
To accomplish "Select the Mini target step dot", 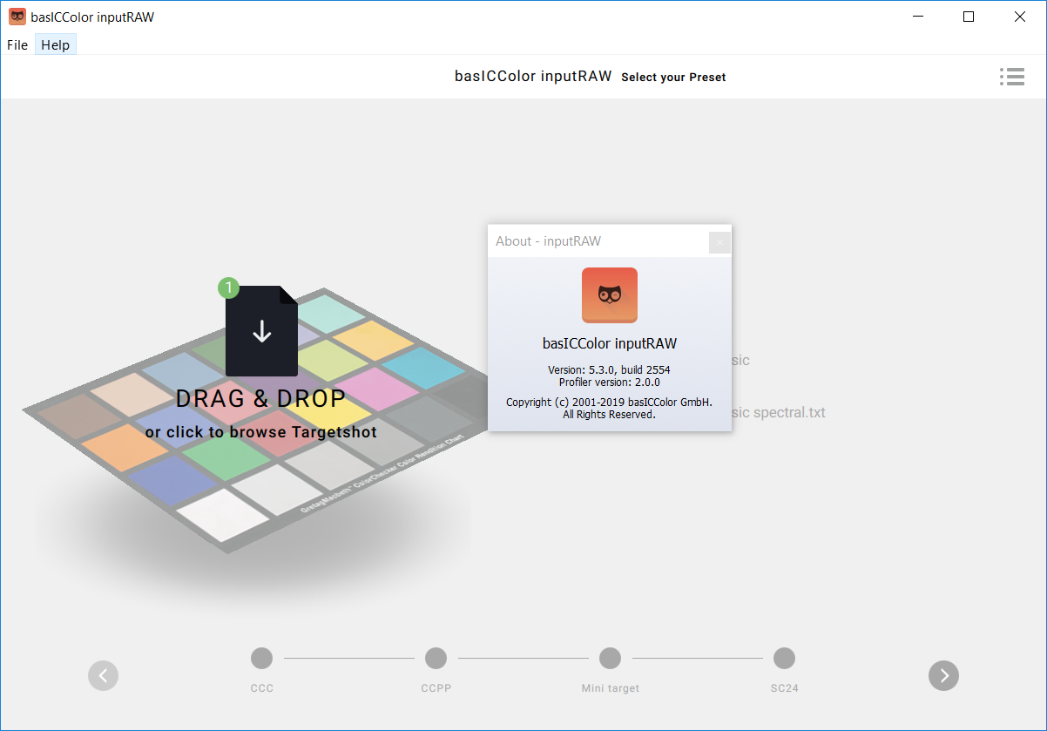I will click(x=610, y=658).
